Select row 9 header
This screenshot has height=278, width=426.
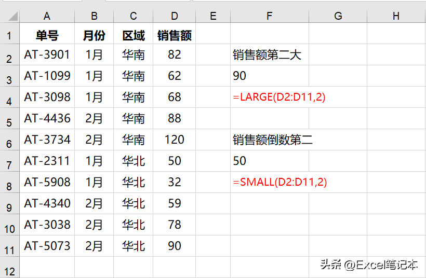tap(9, 204)
